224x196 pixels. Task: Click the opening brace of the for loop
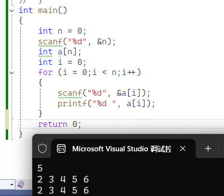click(40, 83)
